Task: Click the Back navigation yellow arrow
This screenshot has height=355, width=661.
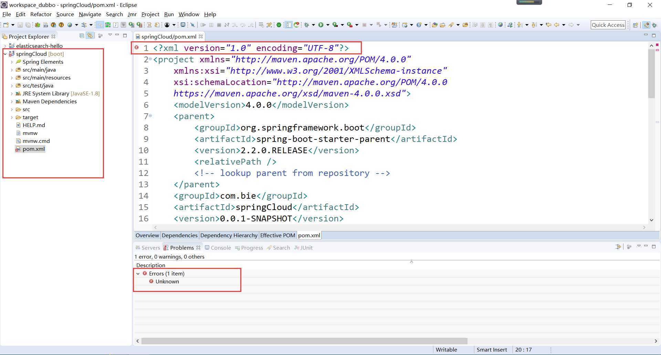Action: [x=556, y=25]
